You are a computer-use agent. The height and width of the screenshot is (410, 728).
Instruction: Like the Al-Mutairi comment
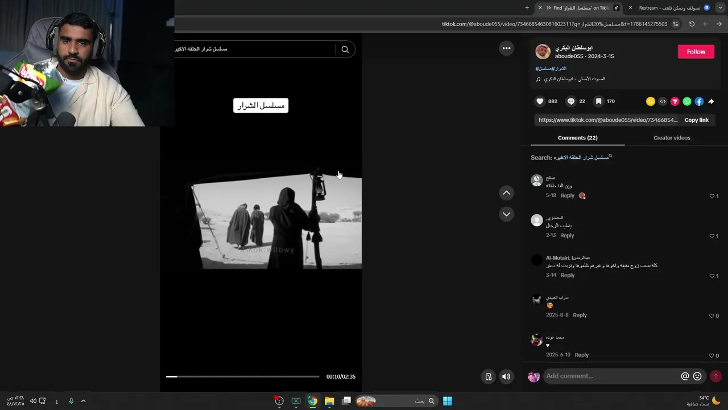[x=712, y=276]
